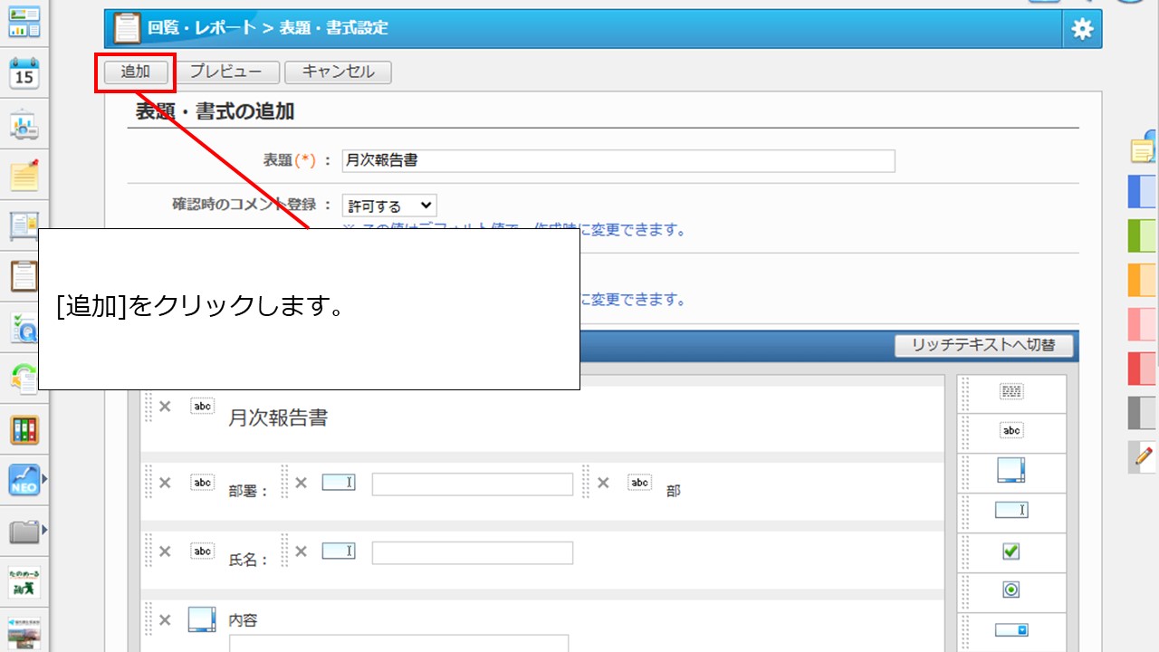
Task: Select the dropdown list part in the palette
Action: click(x=1011, y=629)
